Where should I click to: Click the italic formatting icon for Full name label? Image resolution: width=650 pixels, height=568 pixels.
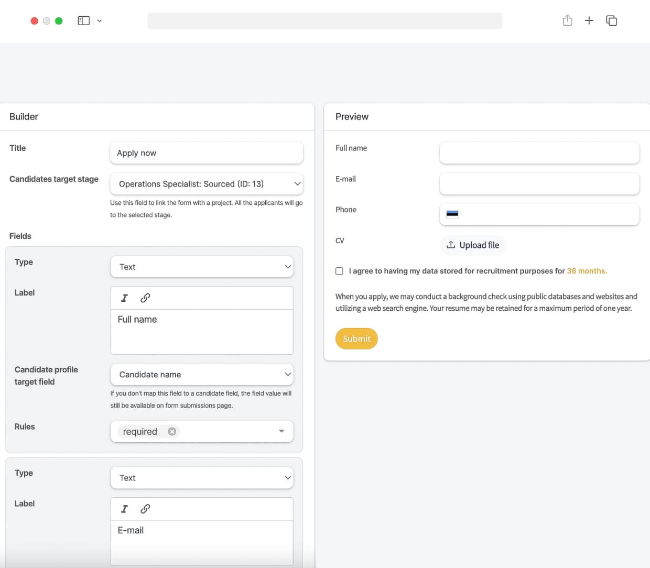(124, 298)
